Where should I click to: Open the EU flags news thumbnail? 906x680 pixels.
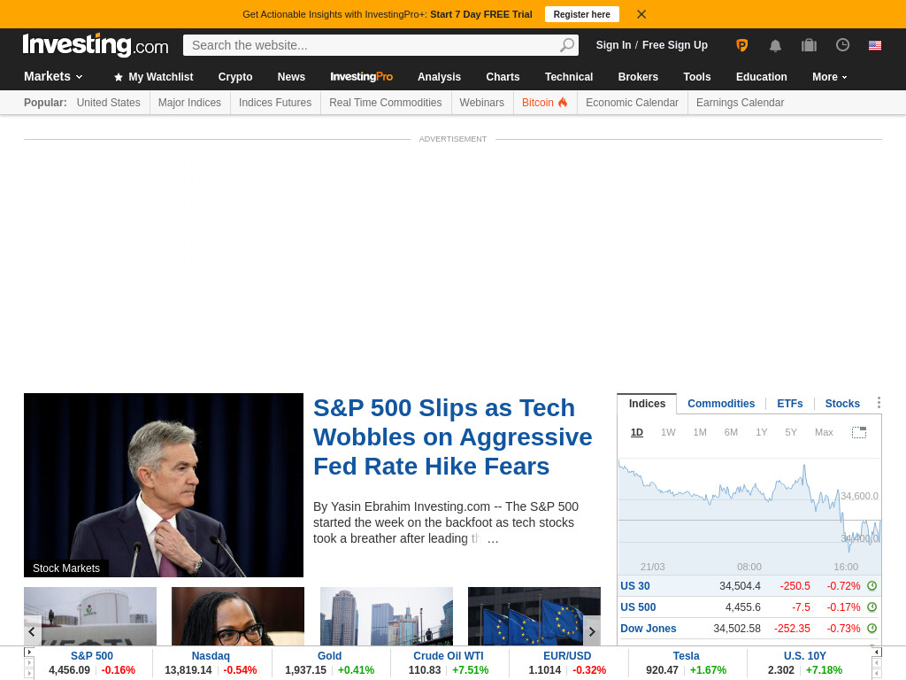click(534, 616)
